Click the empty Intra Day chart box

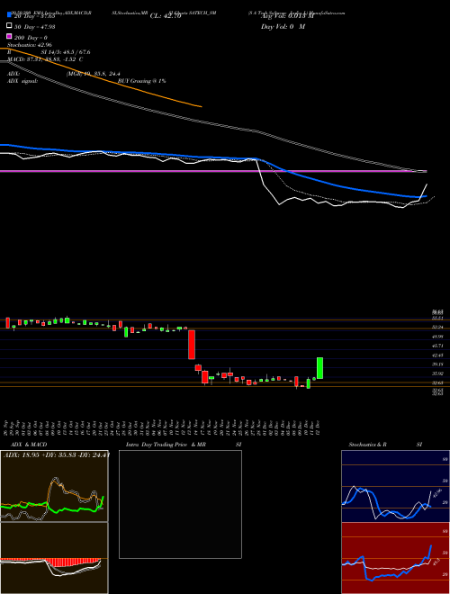point(180,504)
